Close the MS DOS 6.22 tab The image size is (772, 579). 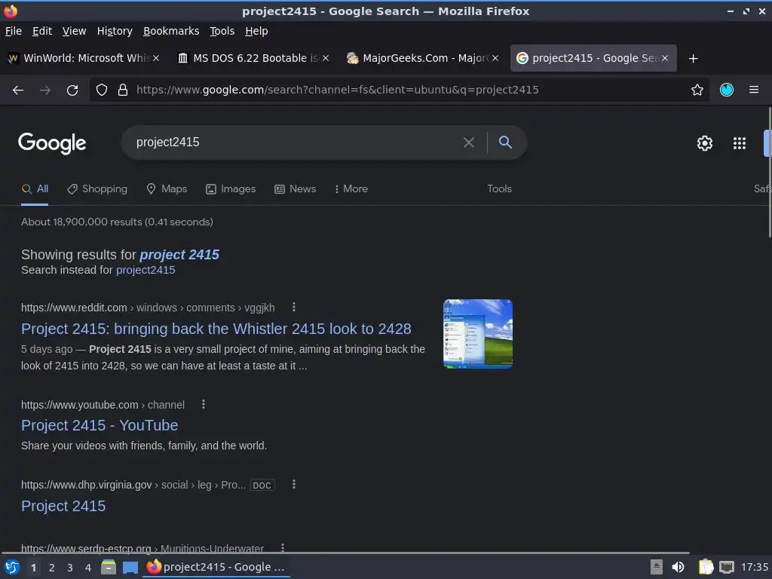click(x=326, y=58)
